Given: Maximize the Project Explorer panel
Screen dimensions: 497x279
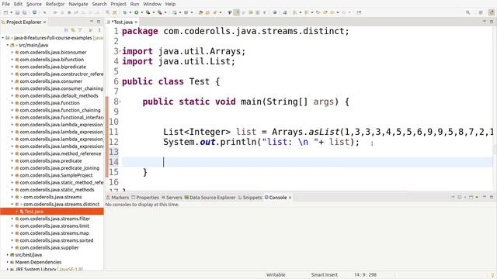Looking at the screenshot, I should tap(99, 22).
